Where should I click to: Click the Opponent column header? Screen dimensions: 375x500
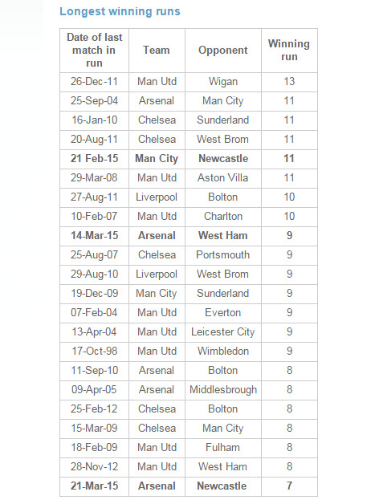222,51
